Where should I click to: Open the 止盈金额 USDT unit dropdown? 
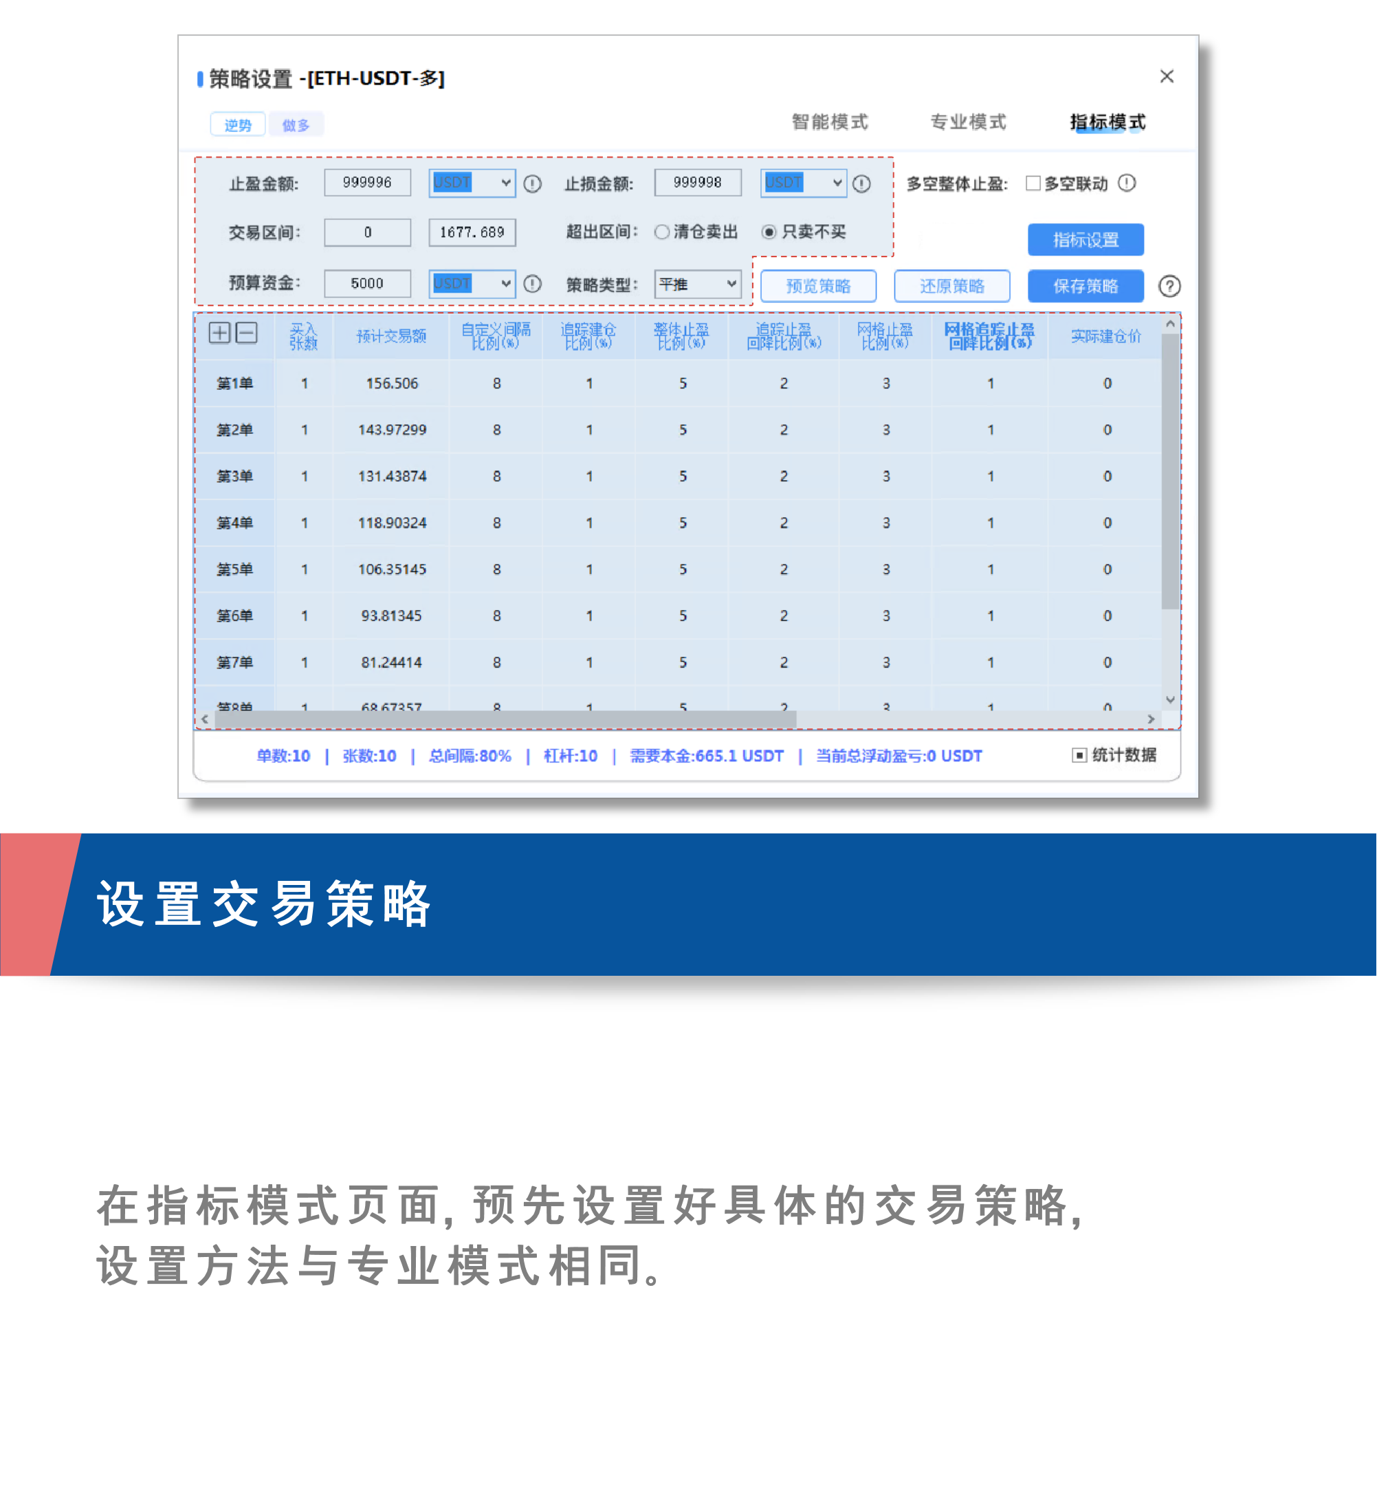[472, 182]
